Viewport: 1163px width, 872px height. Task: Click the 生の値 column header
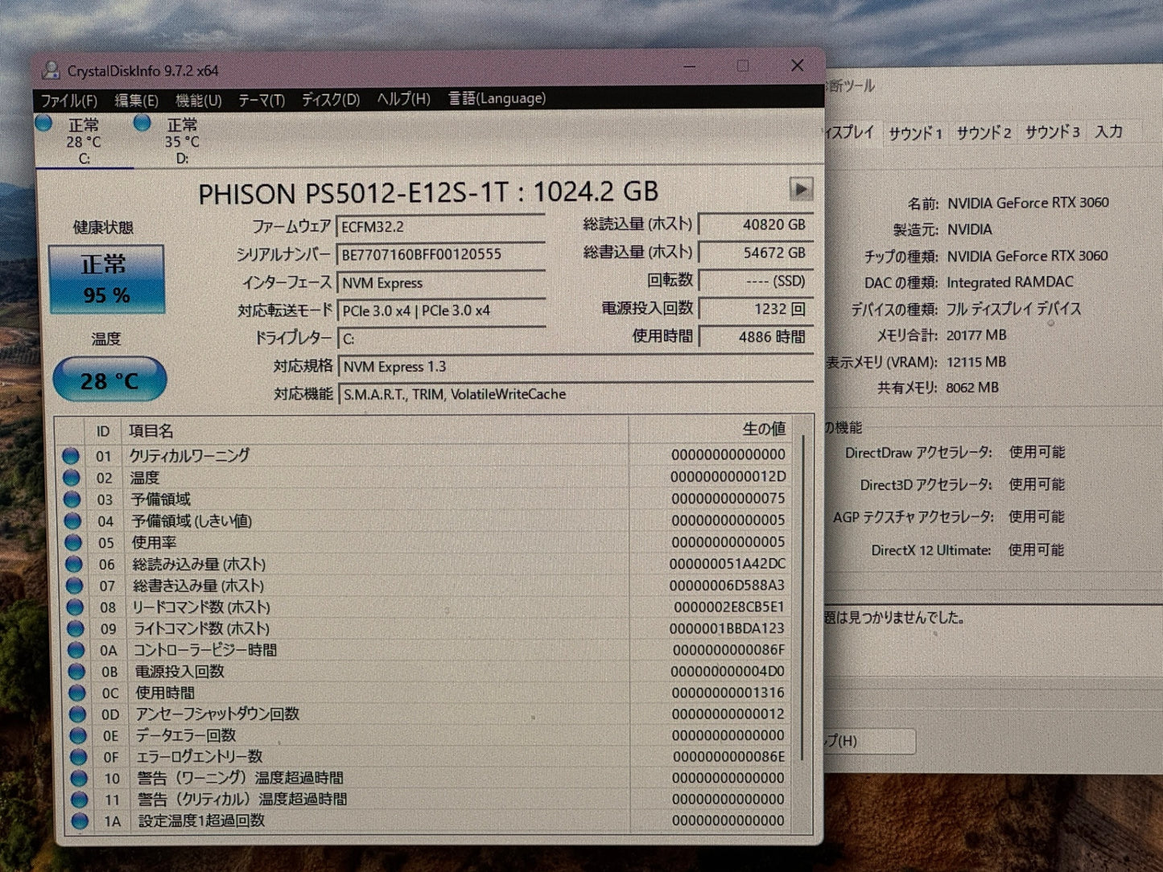coord(711,430)
